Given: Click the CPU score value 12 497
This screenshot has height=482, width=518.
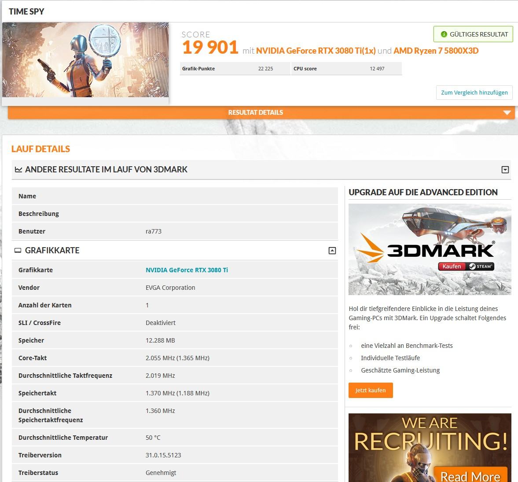Looking at the screenshot, I should coord(377,69).
